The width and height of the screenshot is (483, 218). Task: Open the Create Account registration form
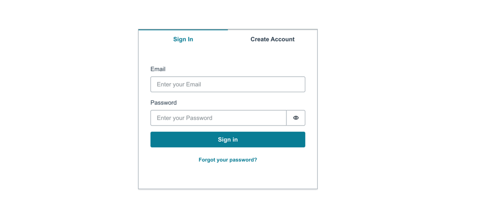tap(272, 39)
